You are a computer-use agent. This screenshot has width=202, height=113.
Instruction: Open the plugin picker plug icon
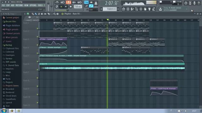pyautogui.click(x=149, y=9)
